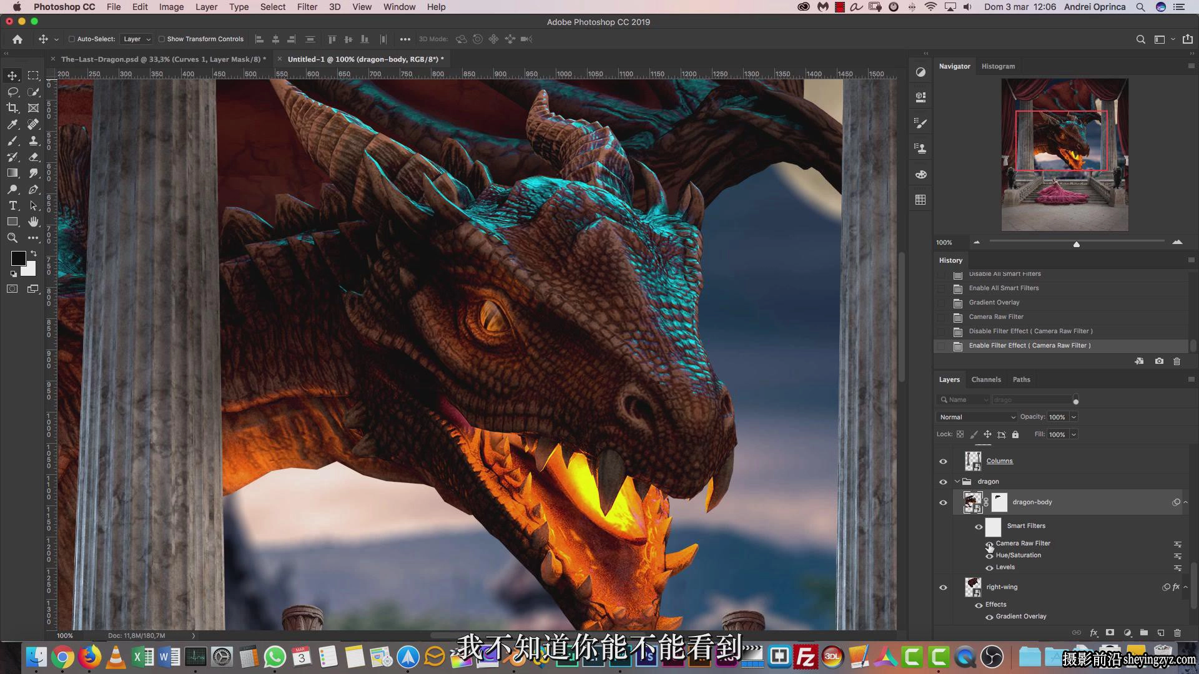Open the Normal blend mode dropdown
Viewport: 1199px width, 674px height.
tap(977, 417)
